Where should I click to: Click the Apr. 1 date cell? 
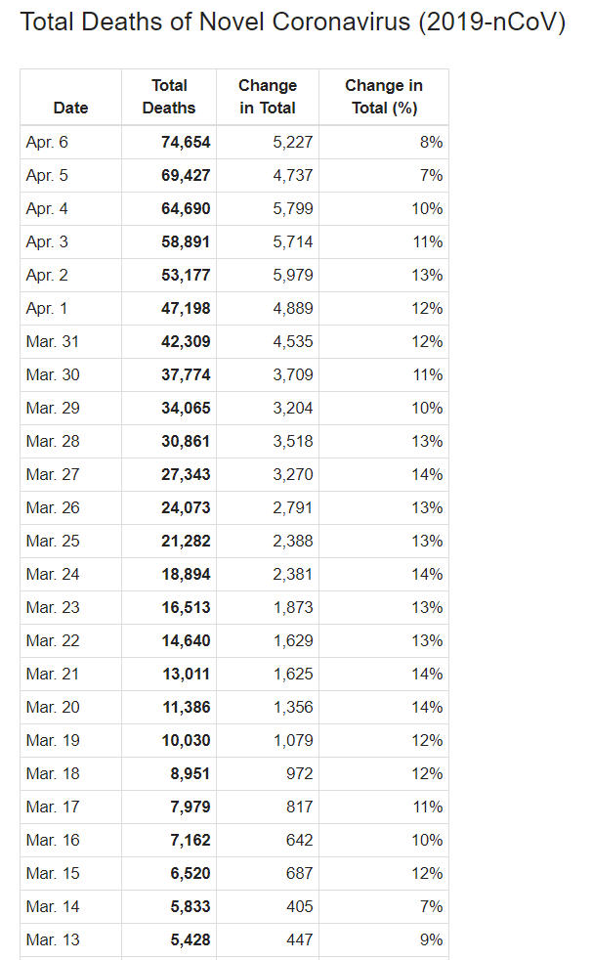click(47, 308)
